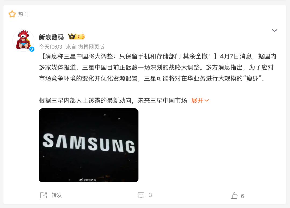This screenshot has width=290, height=208.
Task: Open the post options chevron menu
Action: [274, 31]
